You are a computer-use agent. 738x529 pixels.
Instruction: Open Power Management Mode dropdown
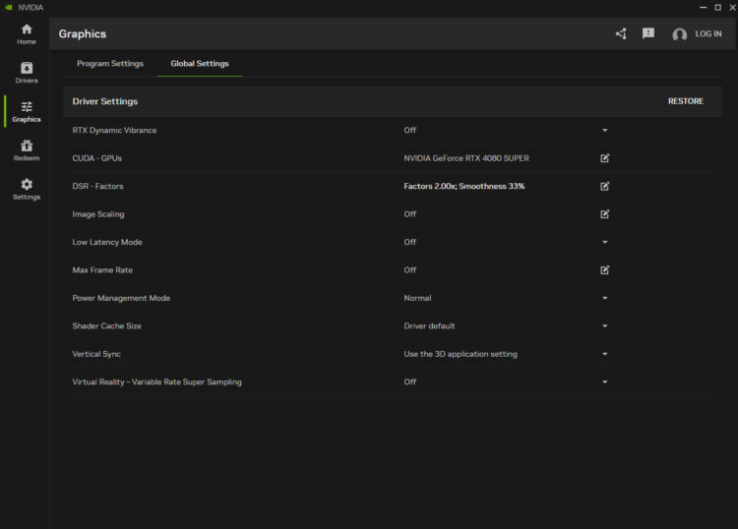point(605,298)
